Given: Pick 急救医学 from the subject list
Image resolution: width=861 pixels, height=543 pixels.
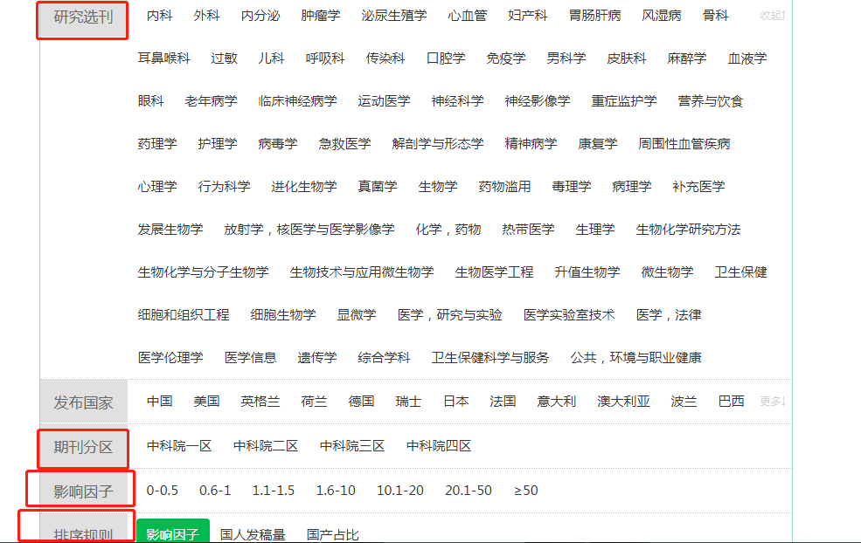Looking at the screenshot, I should pyautogui.click(x=344, y=143).
